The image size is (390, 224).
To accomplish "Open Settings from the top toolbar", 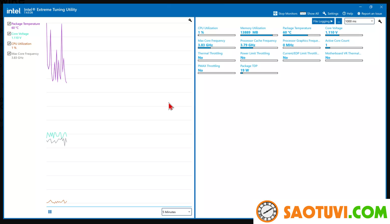I will [x=330, y=13].
